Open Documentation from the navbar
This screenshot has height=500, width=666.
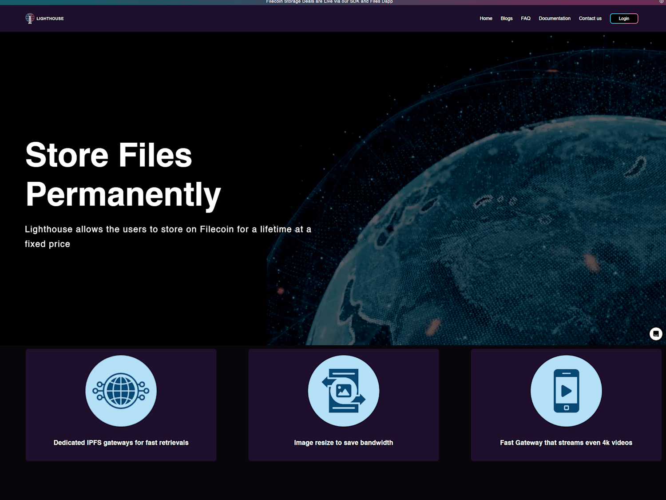click(555, 19)
